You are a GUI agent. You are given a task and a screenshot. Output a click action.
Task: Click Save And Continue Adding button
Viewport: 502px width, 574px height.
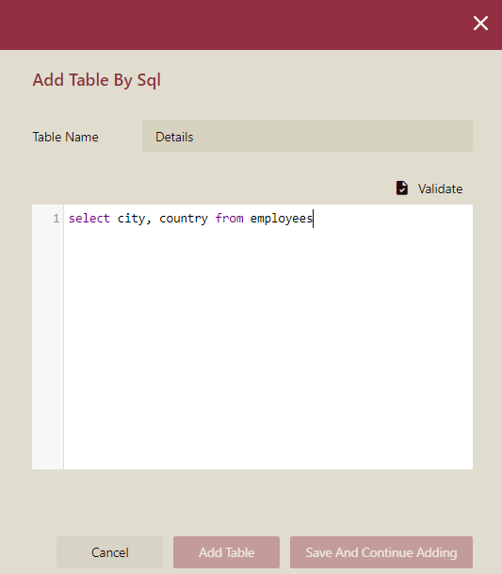tap(381, 552)
